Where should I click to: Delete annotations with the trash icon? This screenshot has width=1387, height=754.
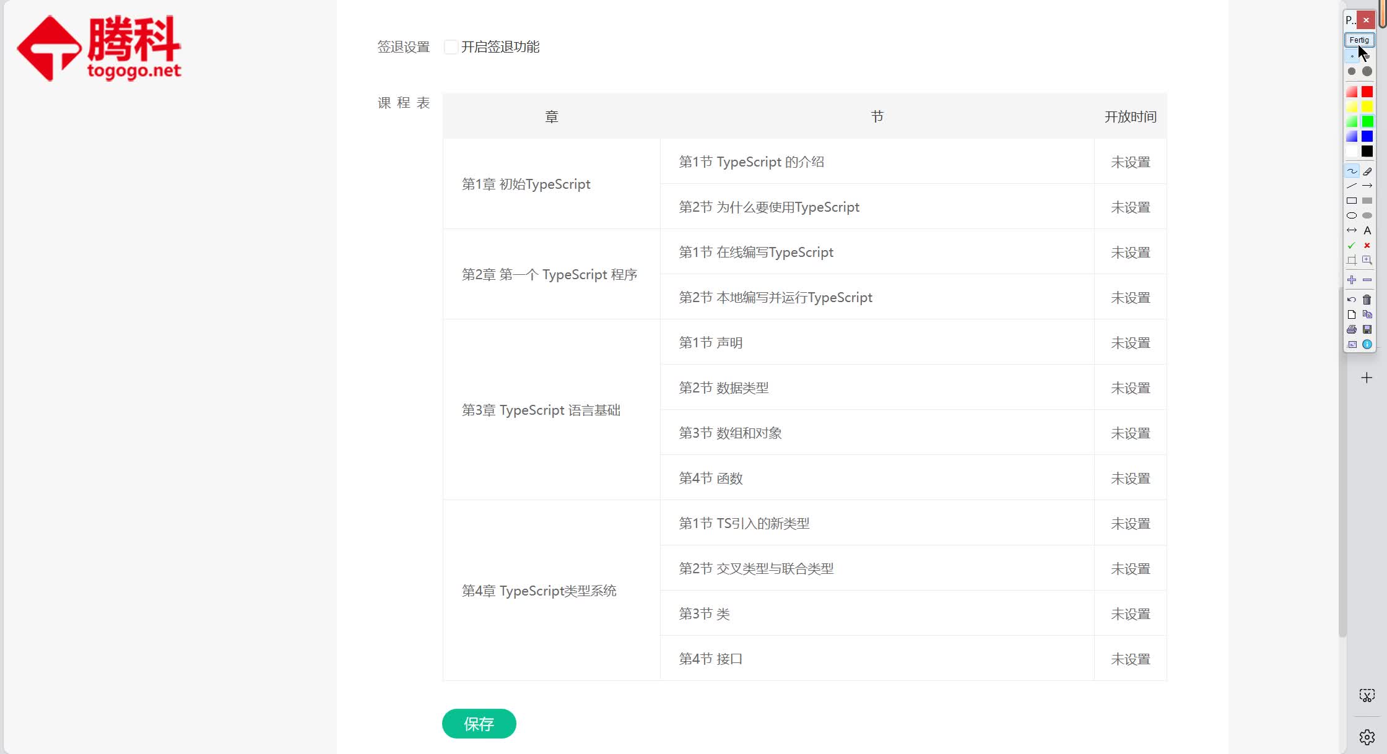[x=1367, y=300]
